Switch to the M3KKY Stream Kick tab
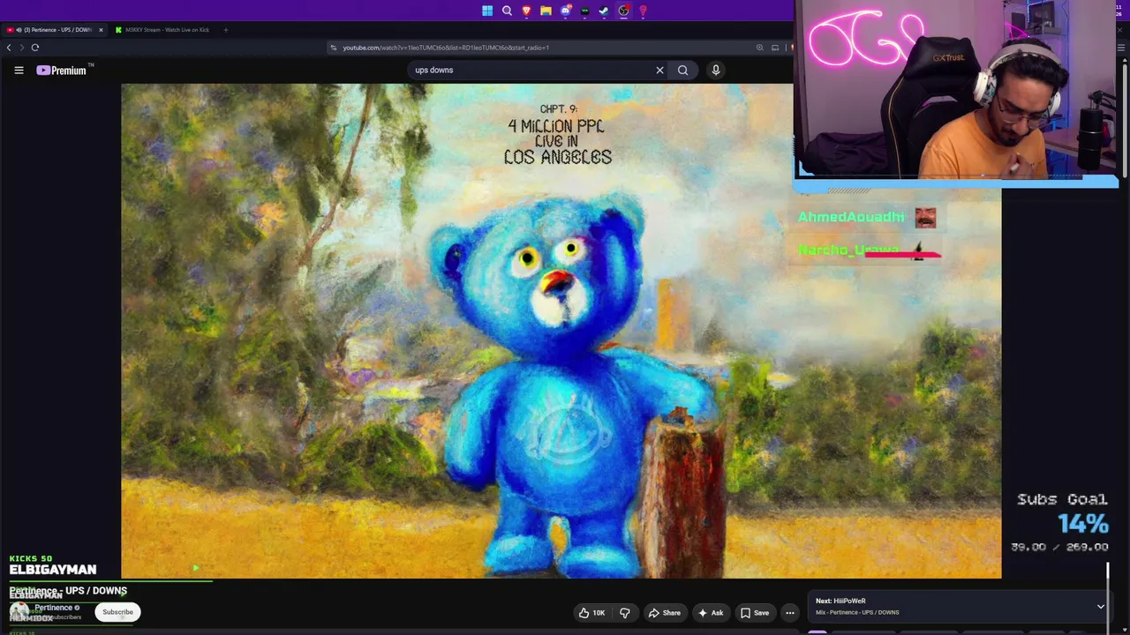This screenshot has width=1130, height=635. click(162, 30)
